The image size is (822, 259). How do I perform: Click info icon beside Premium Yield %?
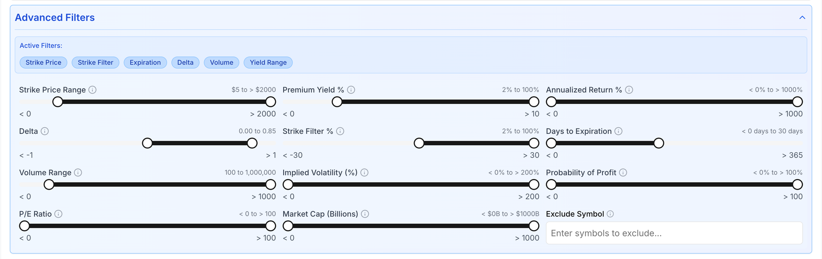(x=351, y=90)
